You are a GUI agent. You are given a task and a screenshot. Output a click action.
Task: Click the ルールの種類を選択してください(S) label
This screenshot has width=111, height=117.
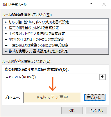pyautogui.click(x=27, y=15)
